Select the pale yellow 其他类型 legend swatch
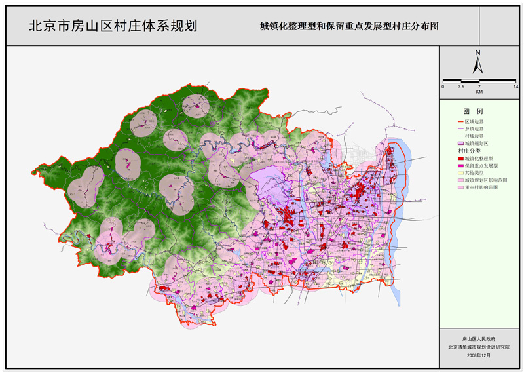This screenshot has width=524, height=373. coord(460,174)
